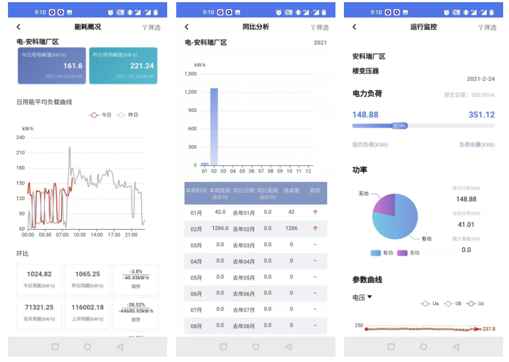Open 昨日用电峰值 card showing 221.24
Image resolution: width=509 pixels, height=362 pixels.
123,66
